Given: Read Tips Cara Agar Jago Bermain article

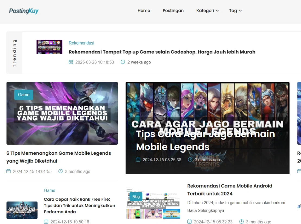Looking at the screenshot, I should tap(205, 140).
